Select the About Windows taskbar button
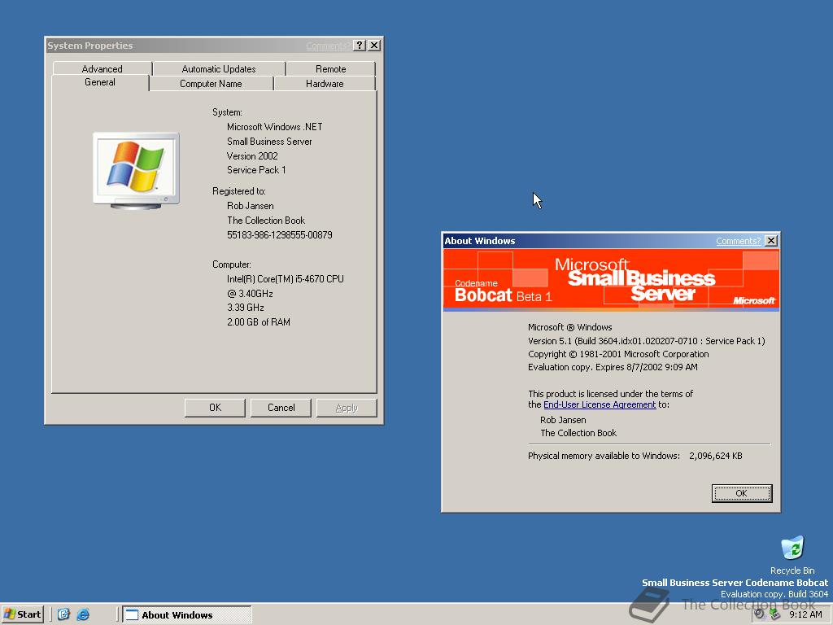 (x=187, y=615)
